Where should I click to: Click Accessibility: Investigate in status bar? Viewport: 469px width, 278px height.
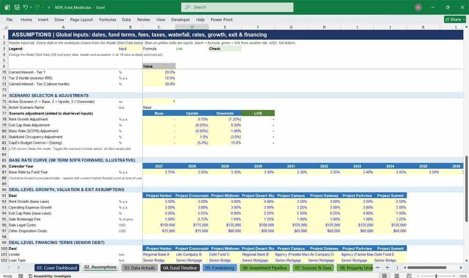(50, 276)
